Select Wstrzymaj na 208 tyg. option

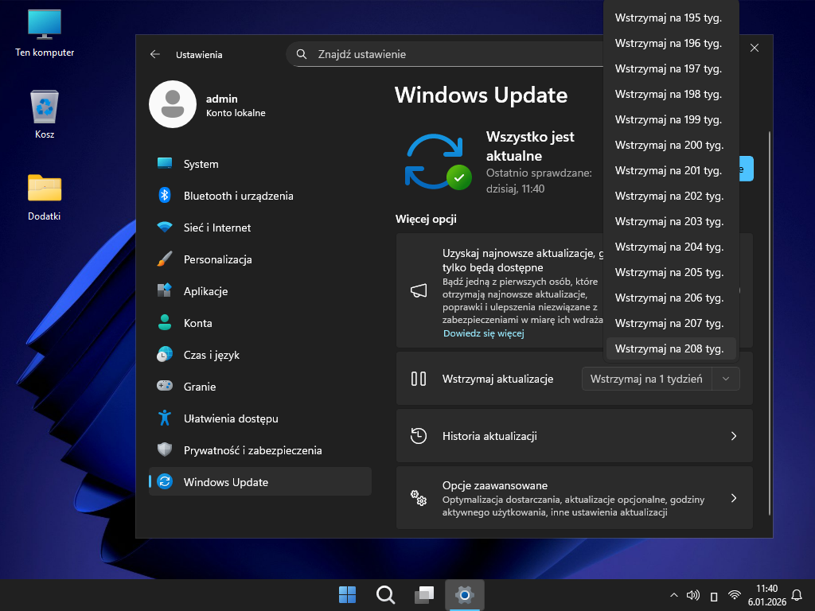coord(669,348)
